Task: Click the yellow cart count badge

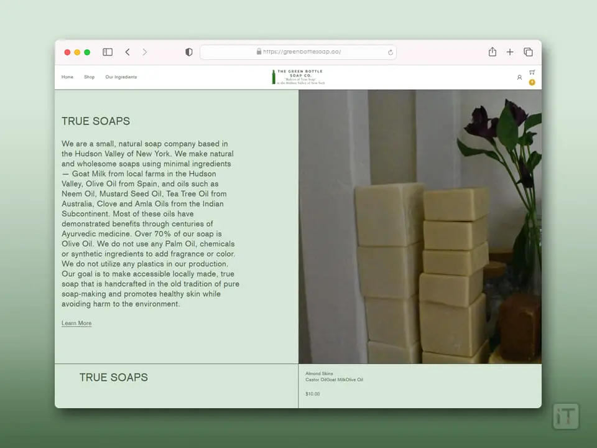Action: coord(532,82)
